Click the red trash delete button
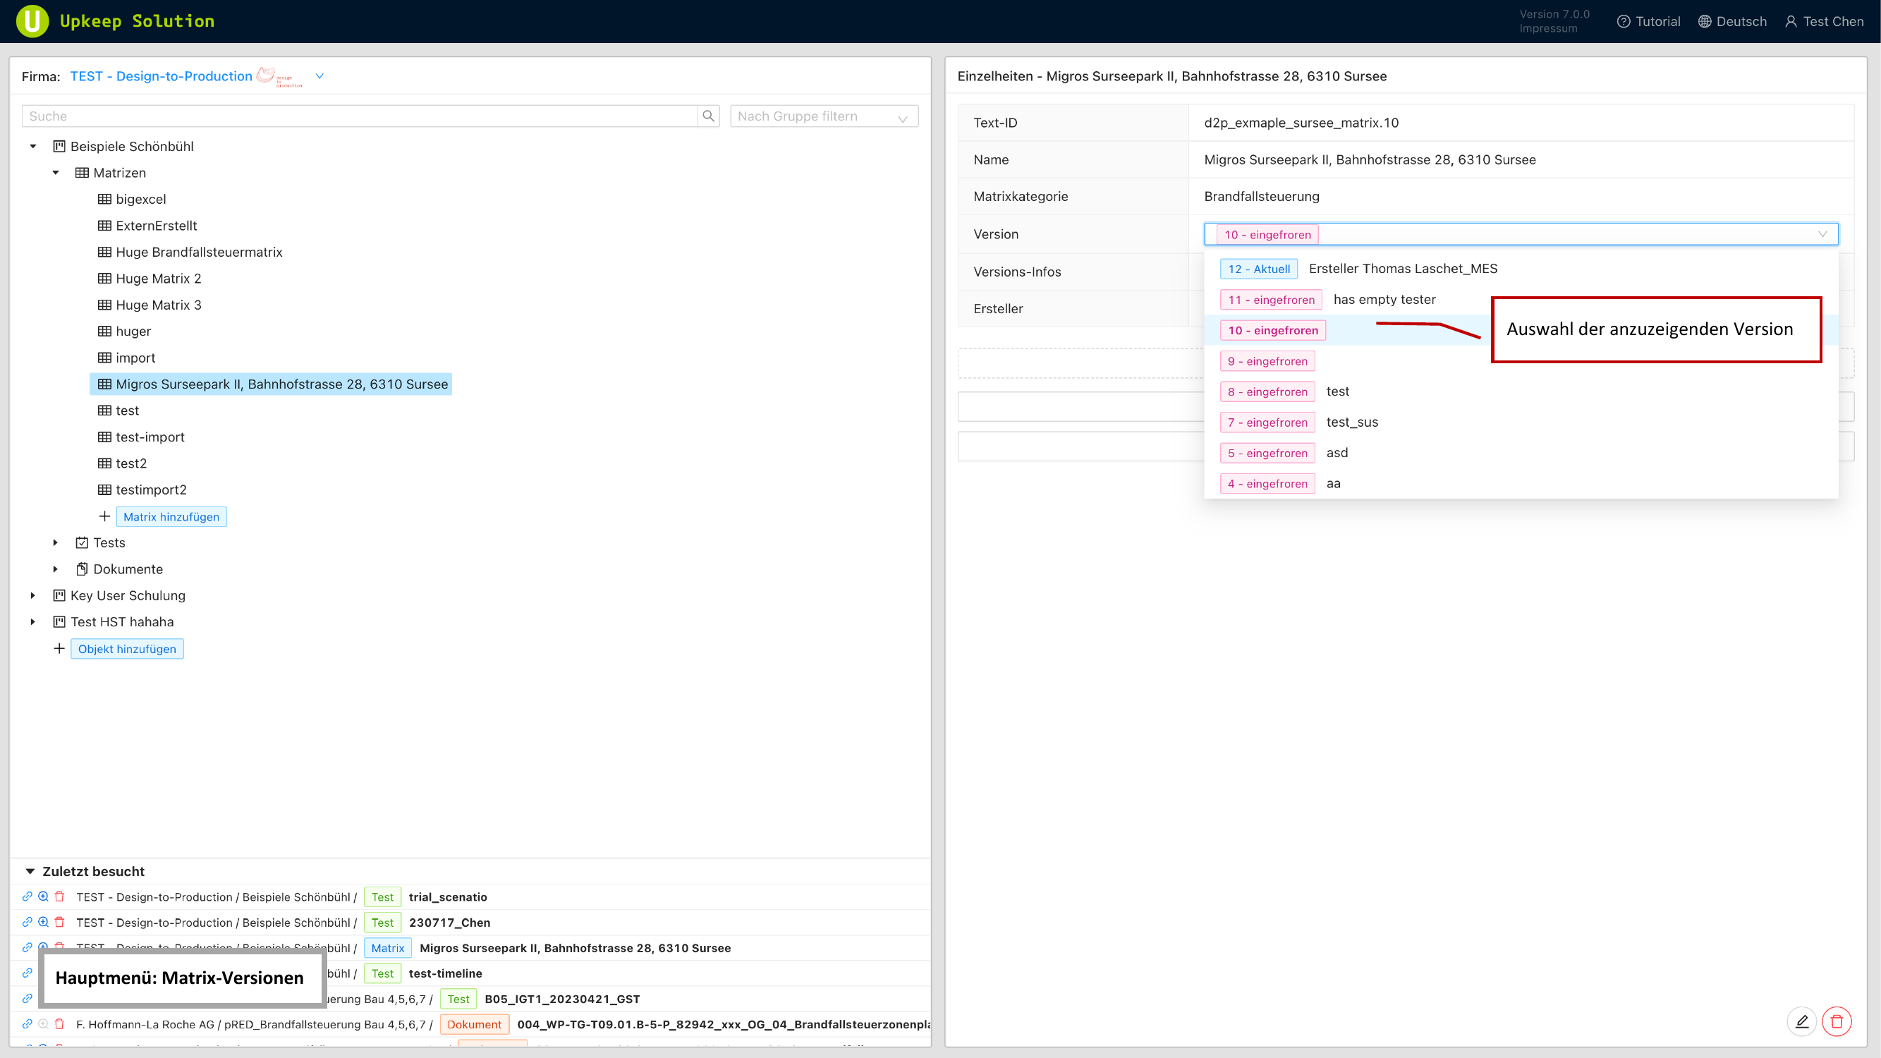The width and height of the screenshot is (1881, 1058). [1837, 1021]
